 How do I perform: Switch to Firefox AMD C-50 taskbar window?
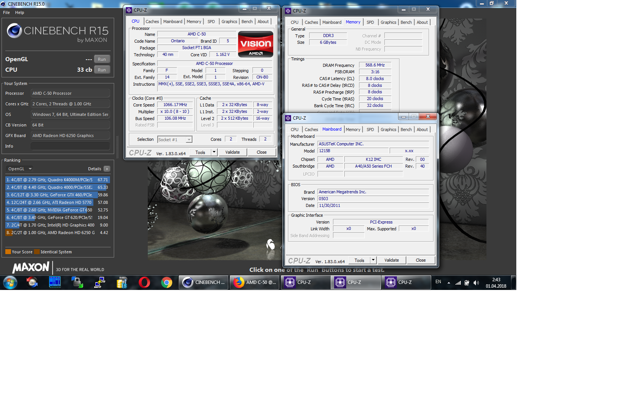(254, 282)
